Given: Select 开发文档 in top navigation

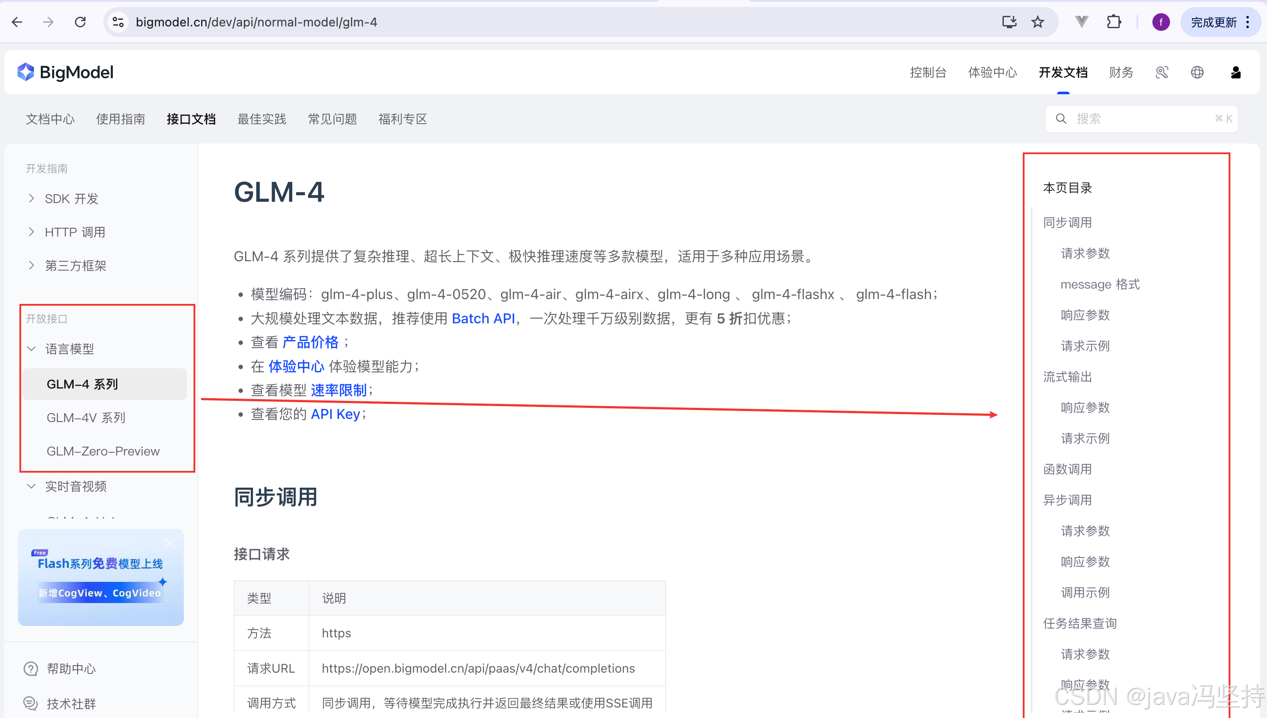Looking at the screenshot, I should click(x=1063, y=73).
